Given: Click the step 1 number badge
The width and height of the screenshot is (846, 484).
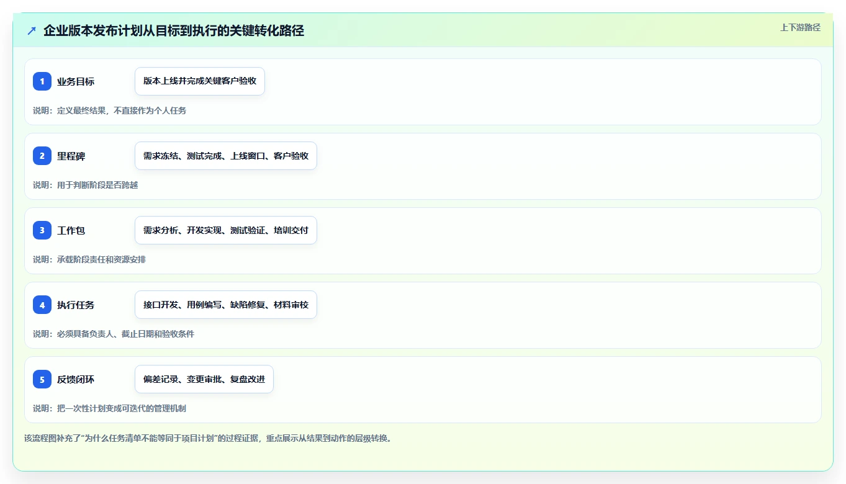Looking at the screenshot, I should tap(42, 81).
